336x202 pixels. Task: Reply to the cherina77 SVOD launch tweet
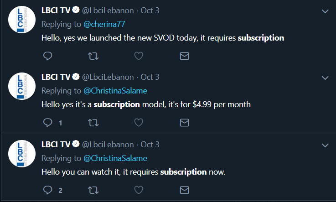click(47, 56)
